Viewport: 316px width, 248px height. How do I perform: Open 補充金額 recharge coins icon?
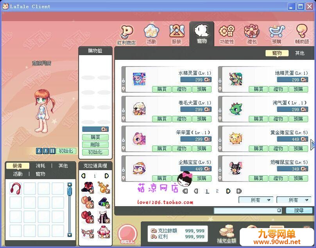pyautogui.click(x=226, y=234)
